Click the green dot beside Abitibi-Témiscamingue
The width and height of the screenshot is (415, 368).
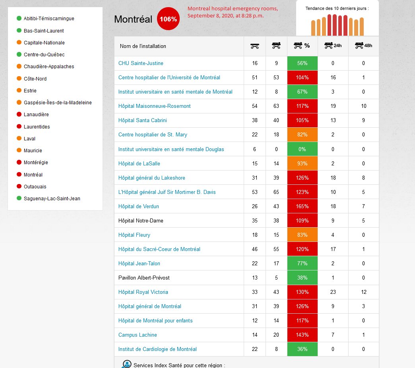(x=18, y=19)
